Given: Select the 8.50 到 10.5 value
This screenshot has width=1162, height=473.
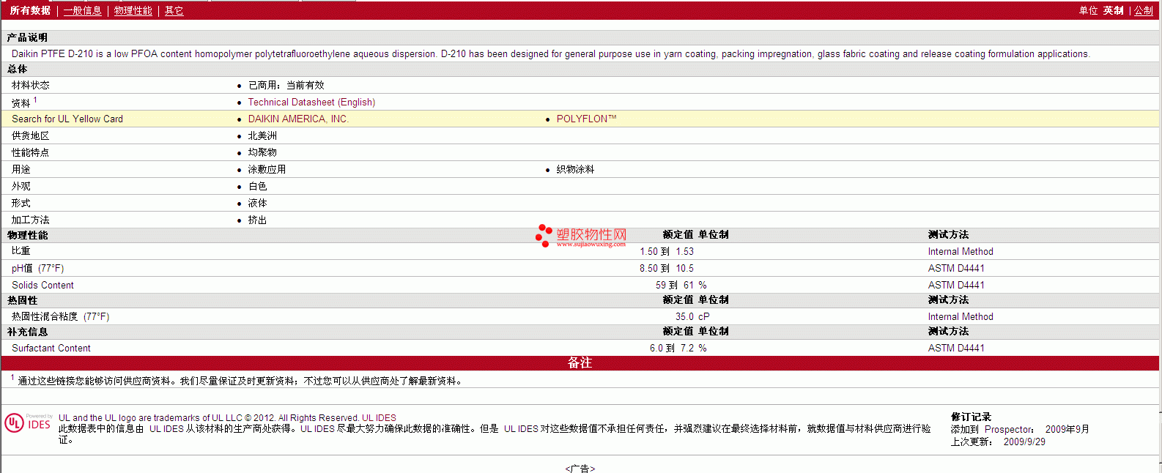Looking at the screenshot, I should pos(667,268).
